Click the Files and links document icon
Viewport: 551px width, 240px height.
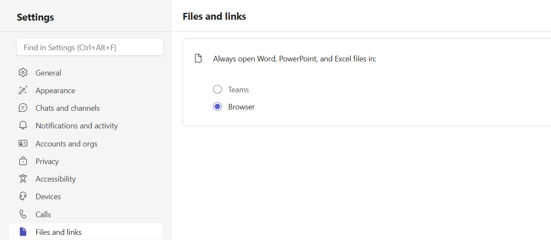point(23,232)
